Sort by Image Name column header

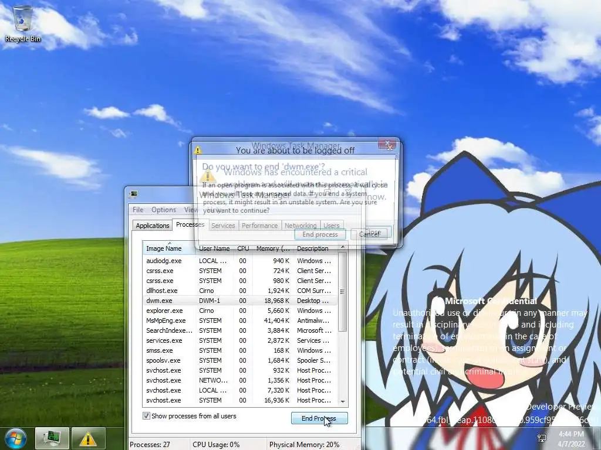point(169,248)
